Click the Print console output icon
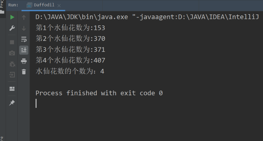Image resolution: width=263 pixels, height=141 pixels. point(24,61)
